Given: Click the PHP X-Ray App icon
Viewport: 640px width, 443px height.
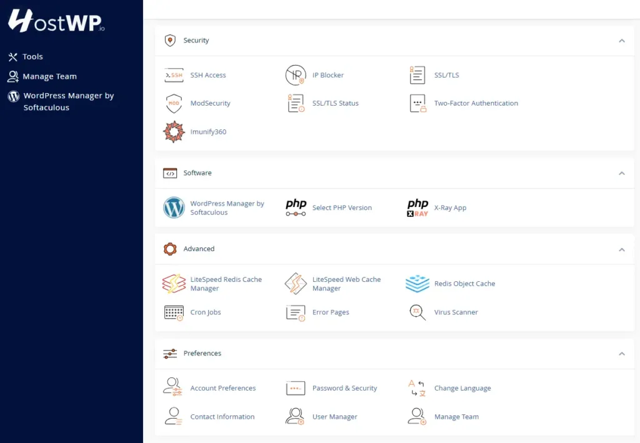Looking at the screenshot, I should pos(417,207).
